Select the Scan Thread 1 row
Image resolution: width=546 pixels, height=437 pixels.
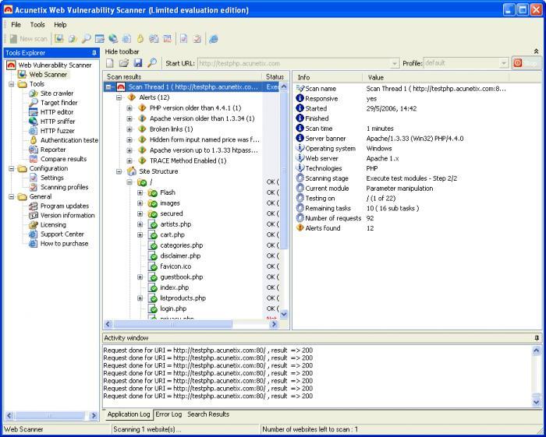pyautogui.click(x=191, y=87)
